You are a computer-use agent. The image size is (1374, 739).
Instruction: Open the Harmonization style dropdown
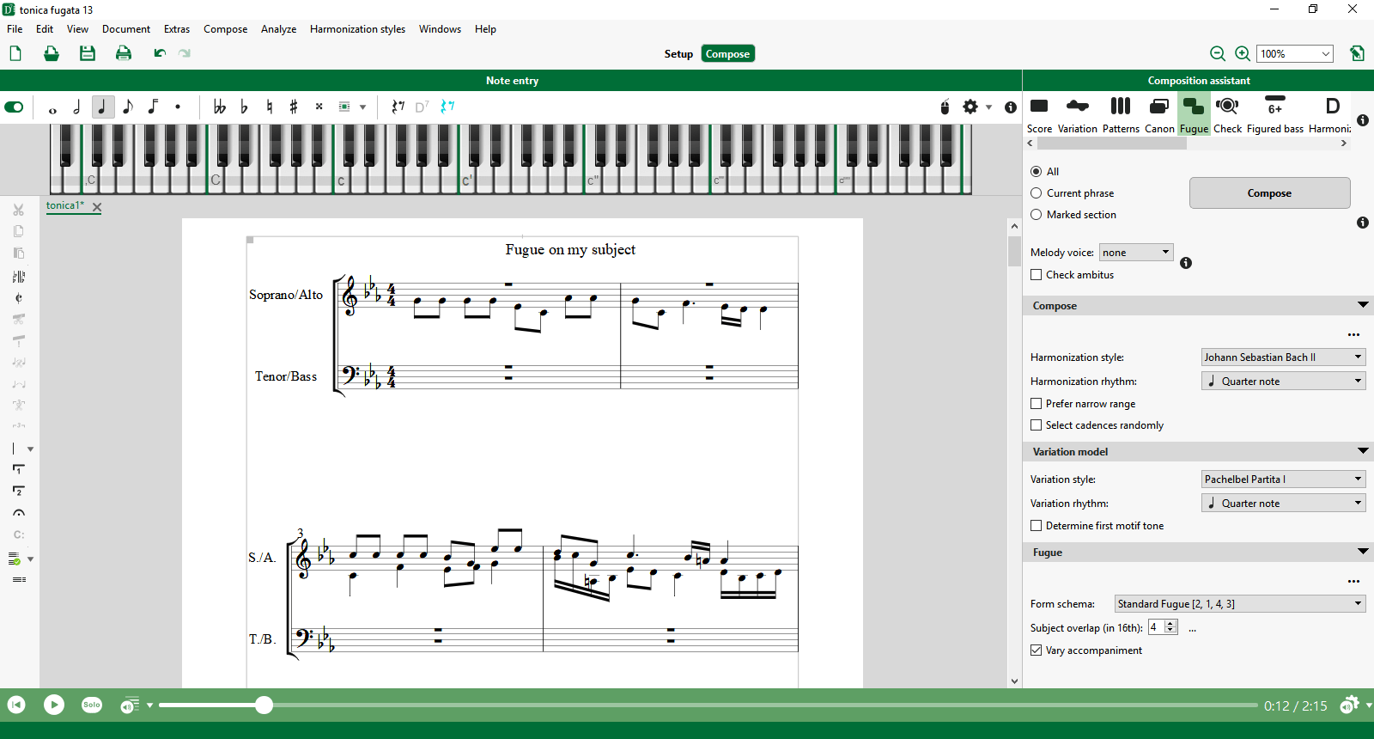[x=1283, y=357]
